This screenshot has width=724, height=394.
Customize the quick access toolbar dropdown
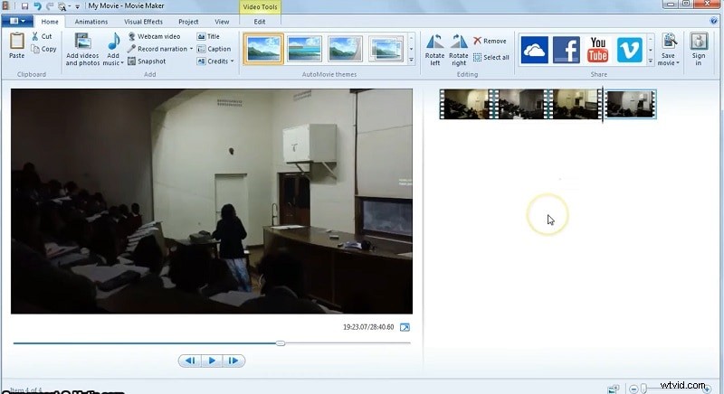(x=77, y=6)
